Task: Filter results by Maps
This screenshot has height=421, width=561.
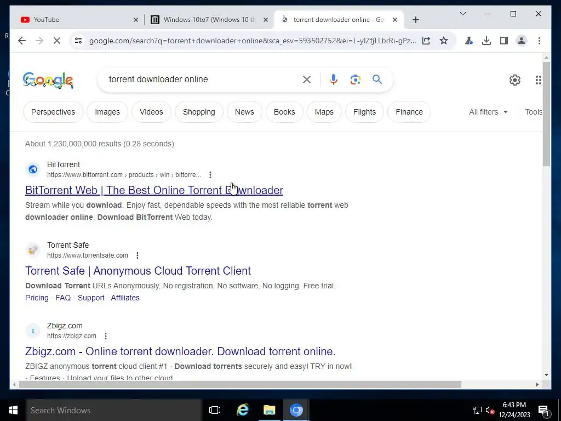Action: click(x=324, y=112)
